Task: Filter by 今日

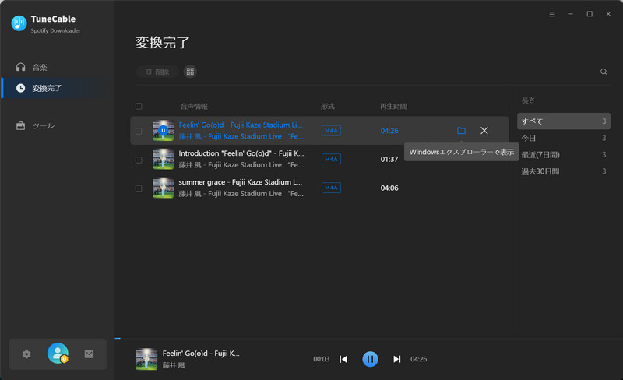Action: pos(563,138)
